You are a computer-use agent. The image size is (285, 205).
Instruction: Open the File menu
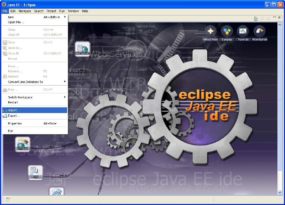(x=5, y=11)
